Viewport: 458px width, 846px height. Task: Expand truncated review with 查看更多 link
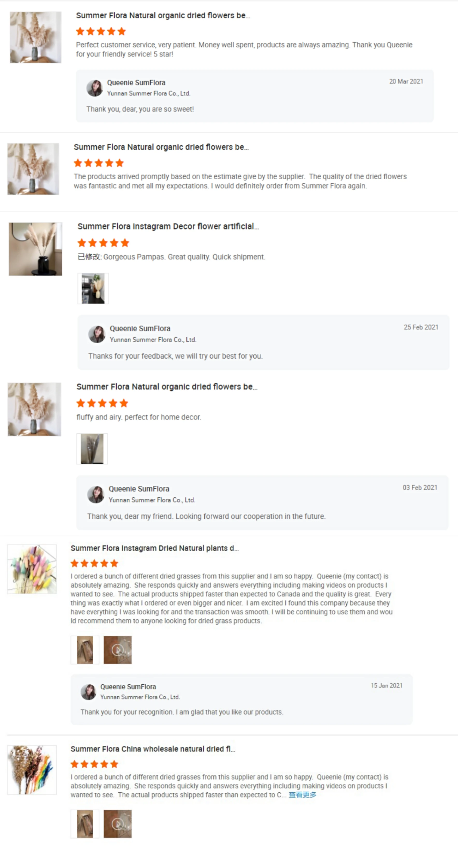pos(302,794)
